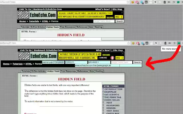The height and width of the screenshot is (114, 183).
Task: Open HIDDEN item in sidebar
Action: (111, 108)
